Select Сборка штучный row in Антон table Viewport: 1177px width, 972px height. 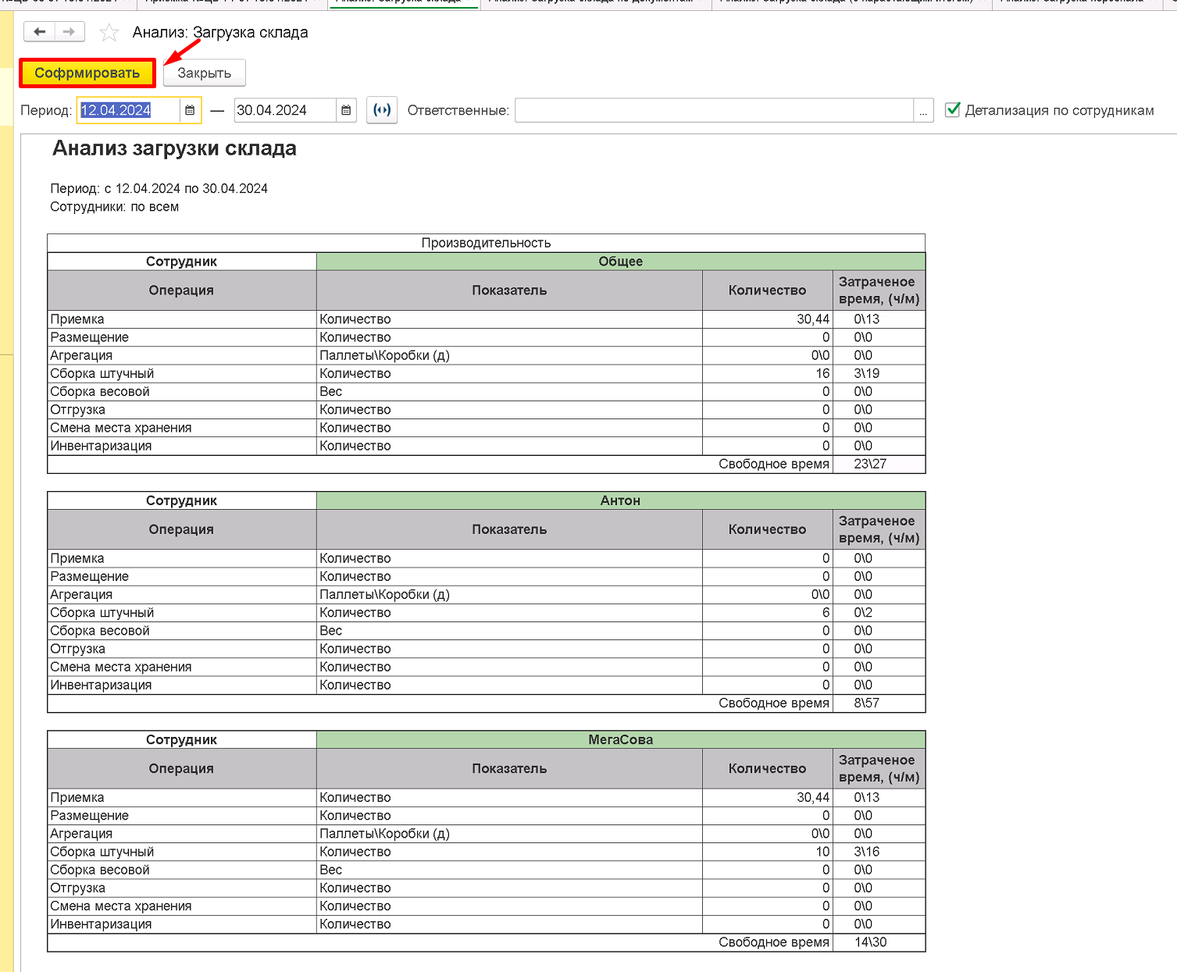point(486,613)
